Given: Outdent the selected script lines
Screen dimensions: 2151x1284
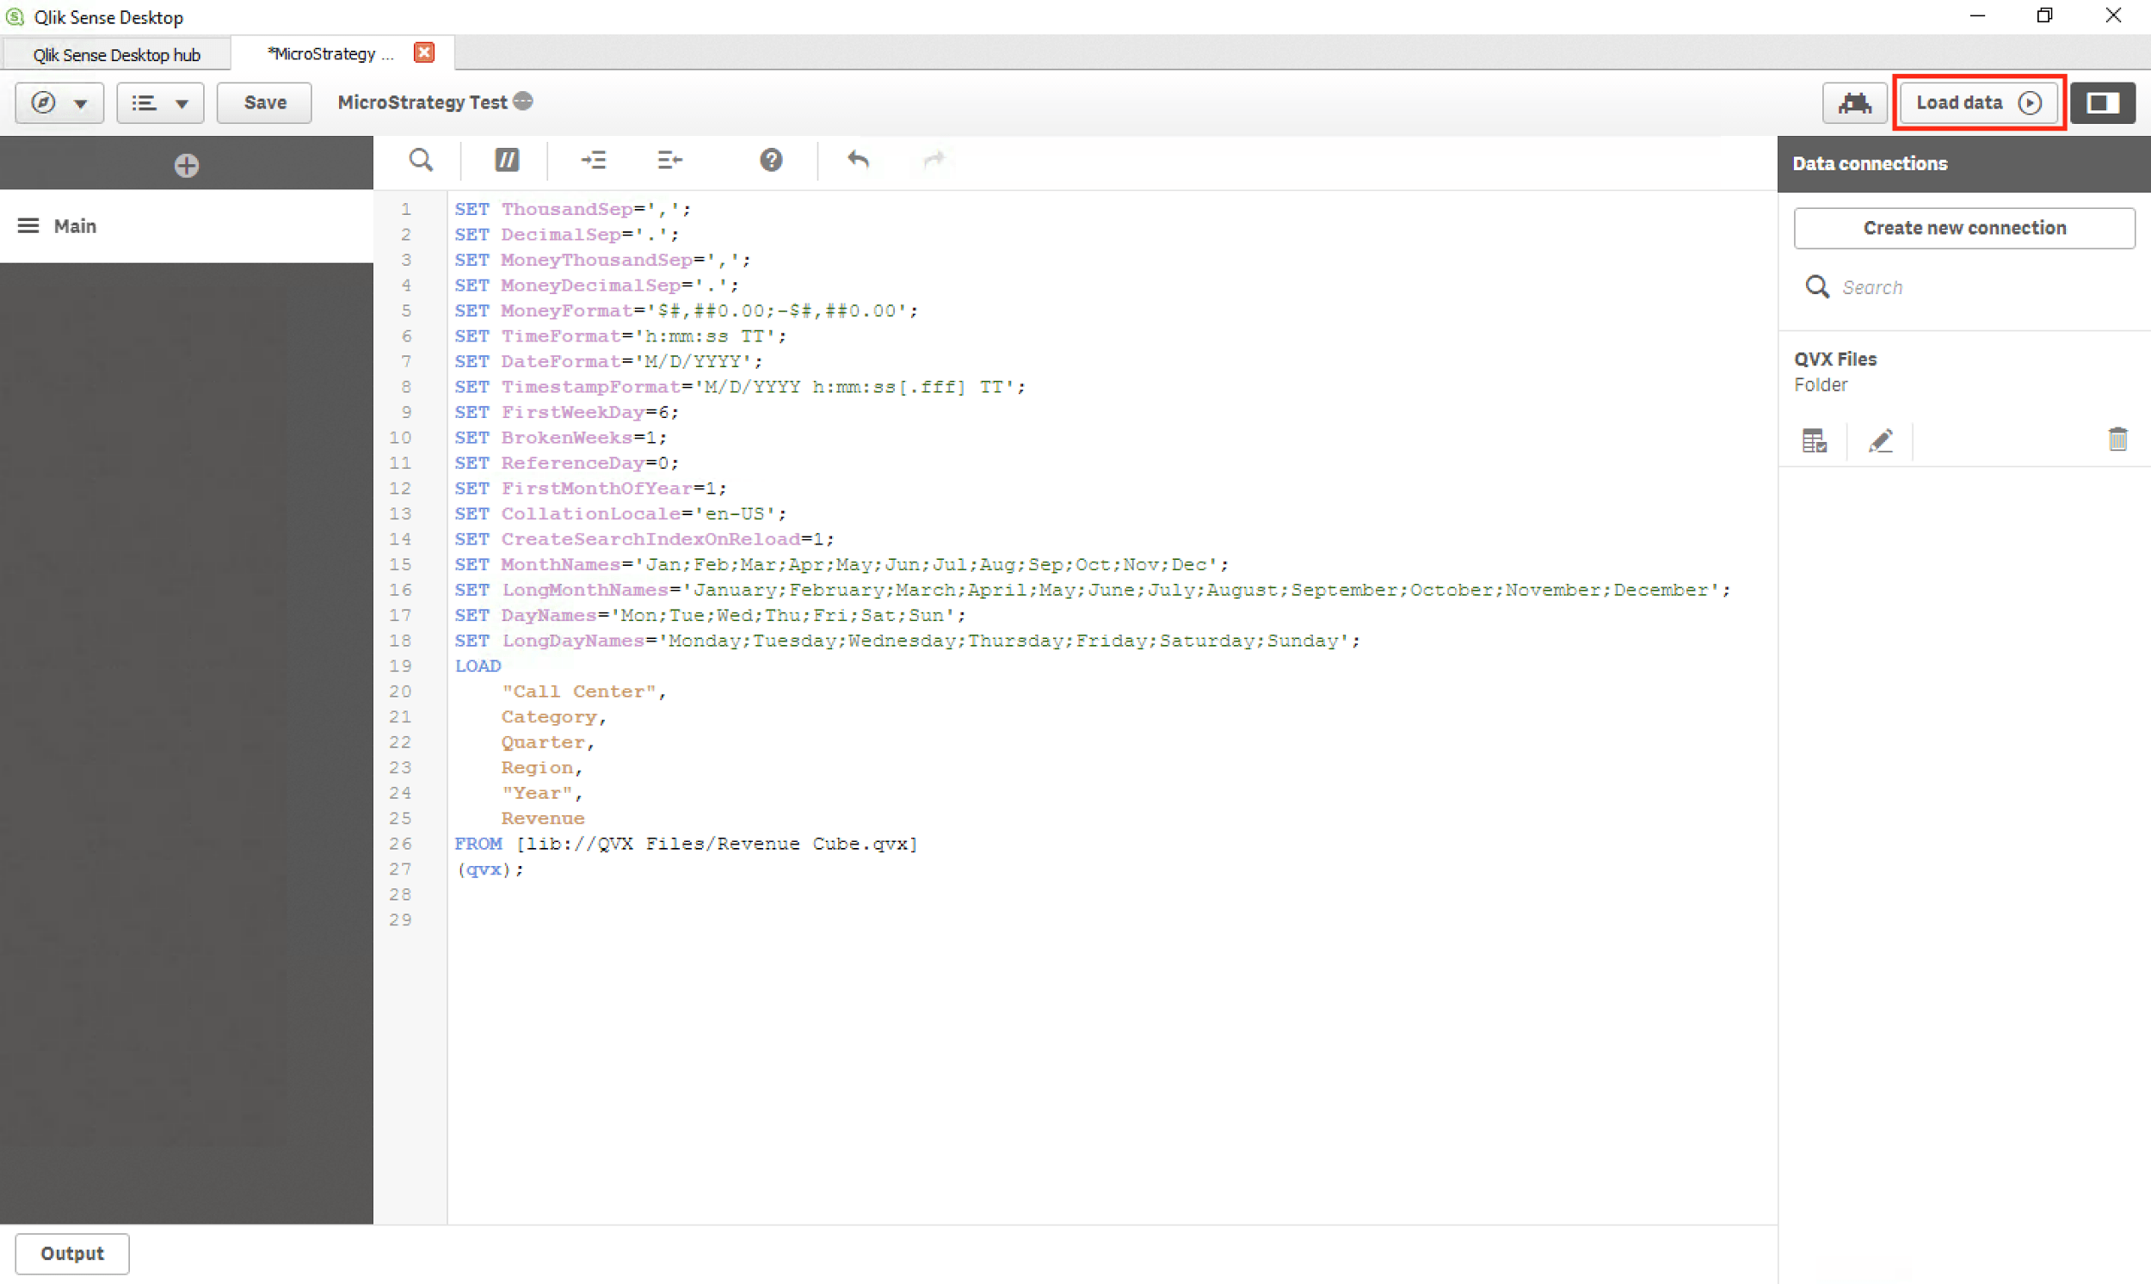Looking at the screenshot, I should (x=669, y=160).
